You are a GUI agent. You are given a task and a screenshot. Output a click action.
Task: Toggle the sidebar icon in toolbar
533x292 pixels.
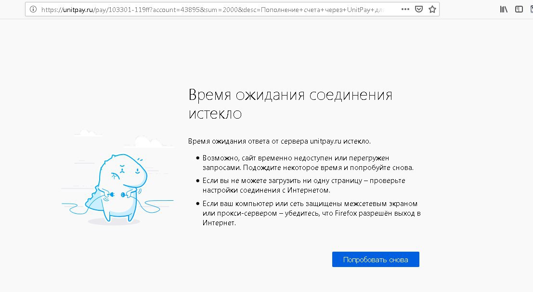(519, 10)
